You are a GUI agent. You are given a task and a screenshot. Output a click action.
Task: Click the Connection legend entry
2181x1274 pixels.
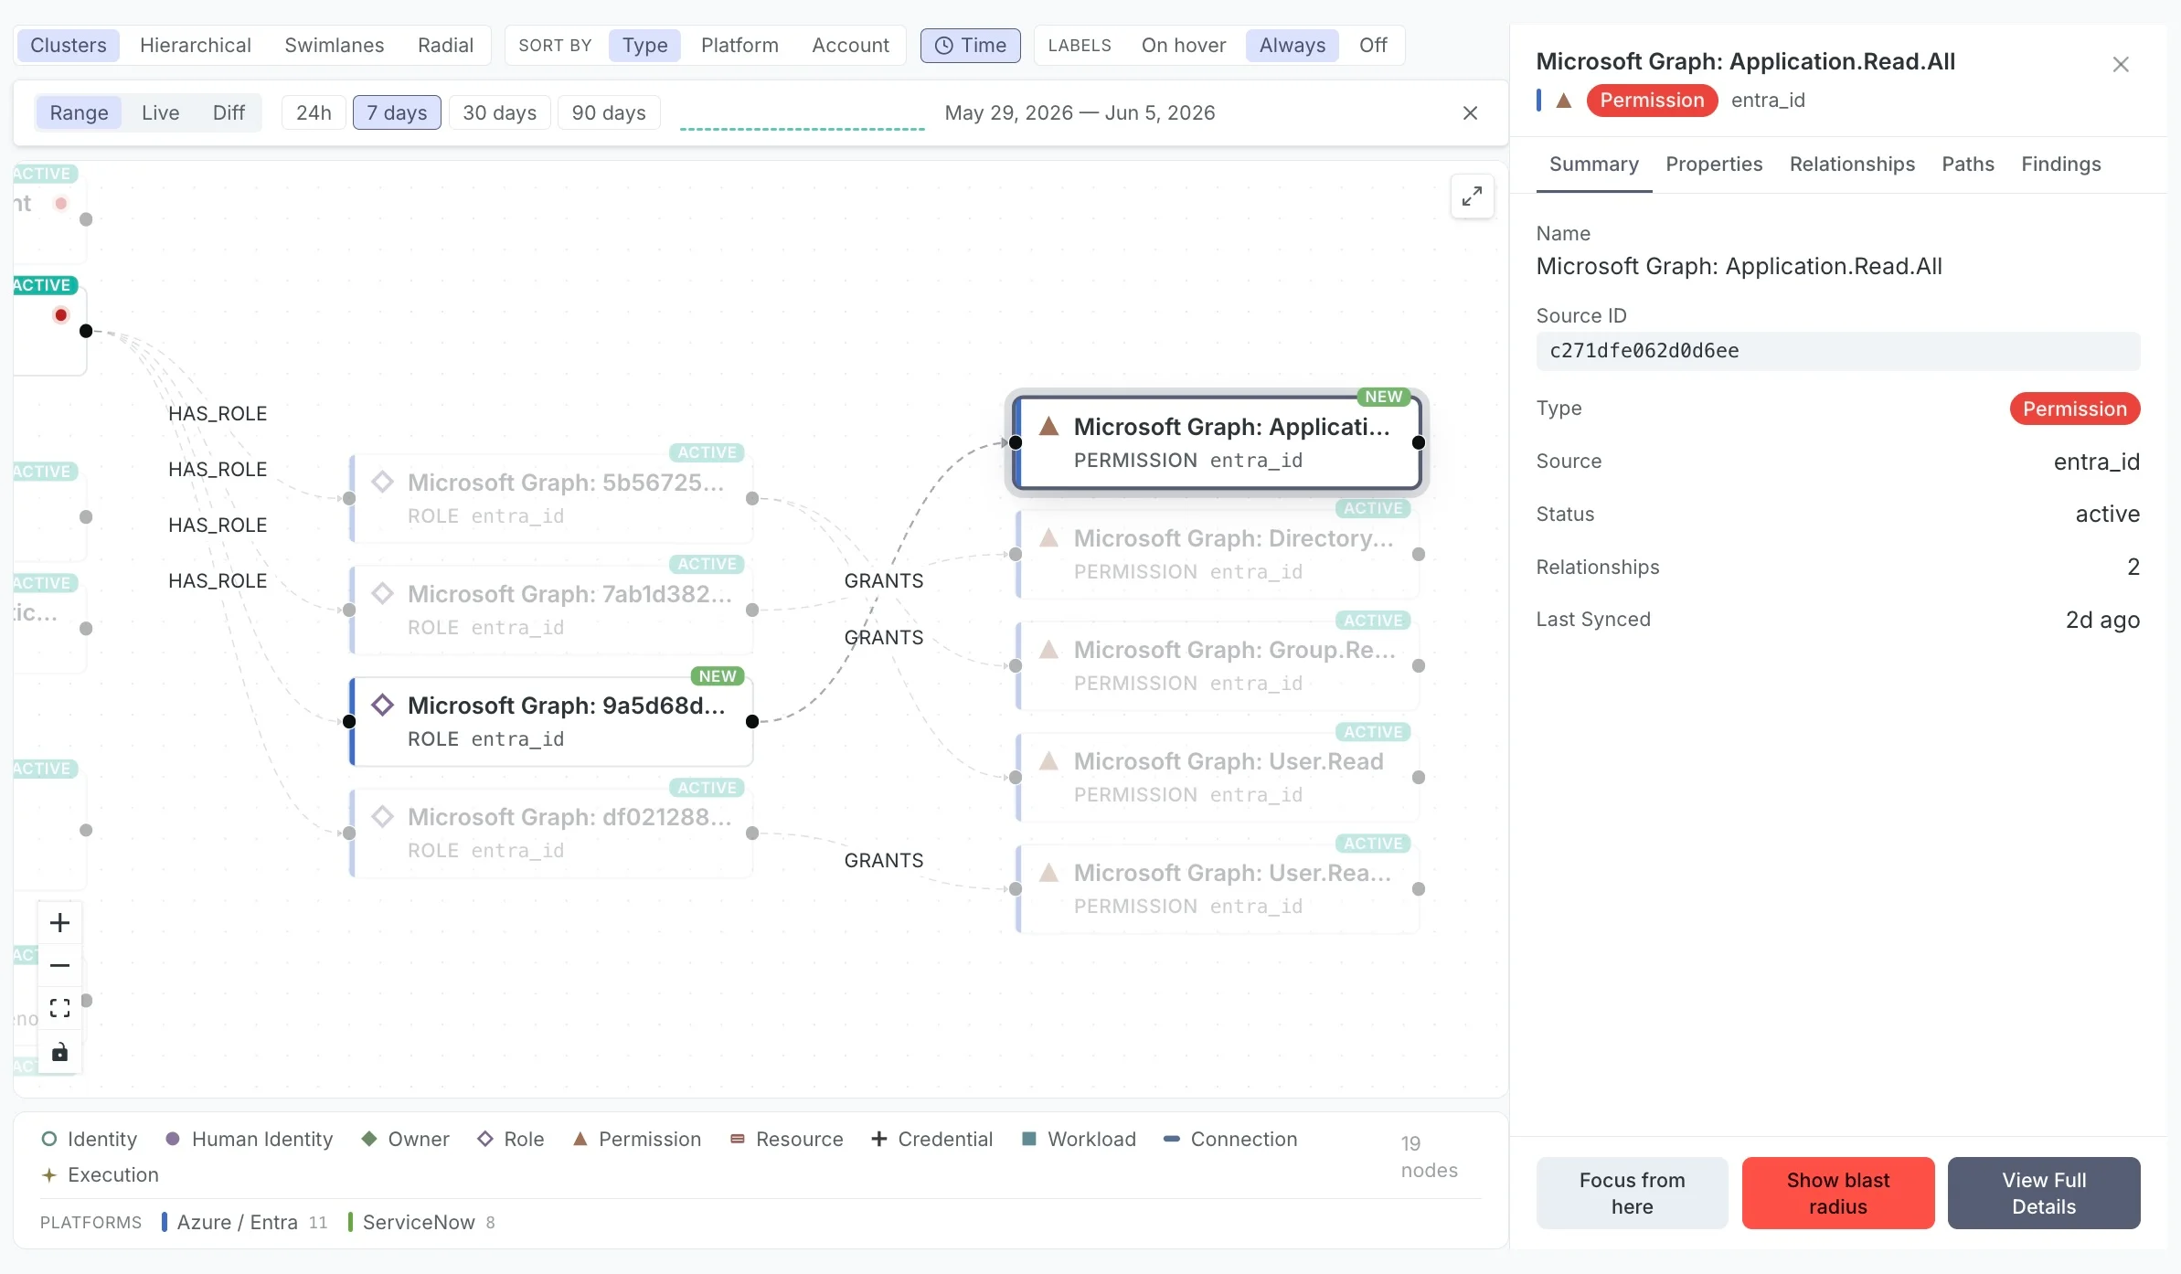(x=1229, y=1140)
